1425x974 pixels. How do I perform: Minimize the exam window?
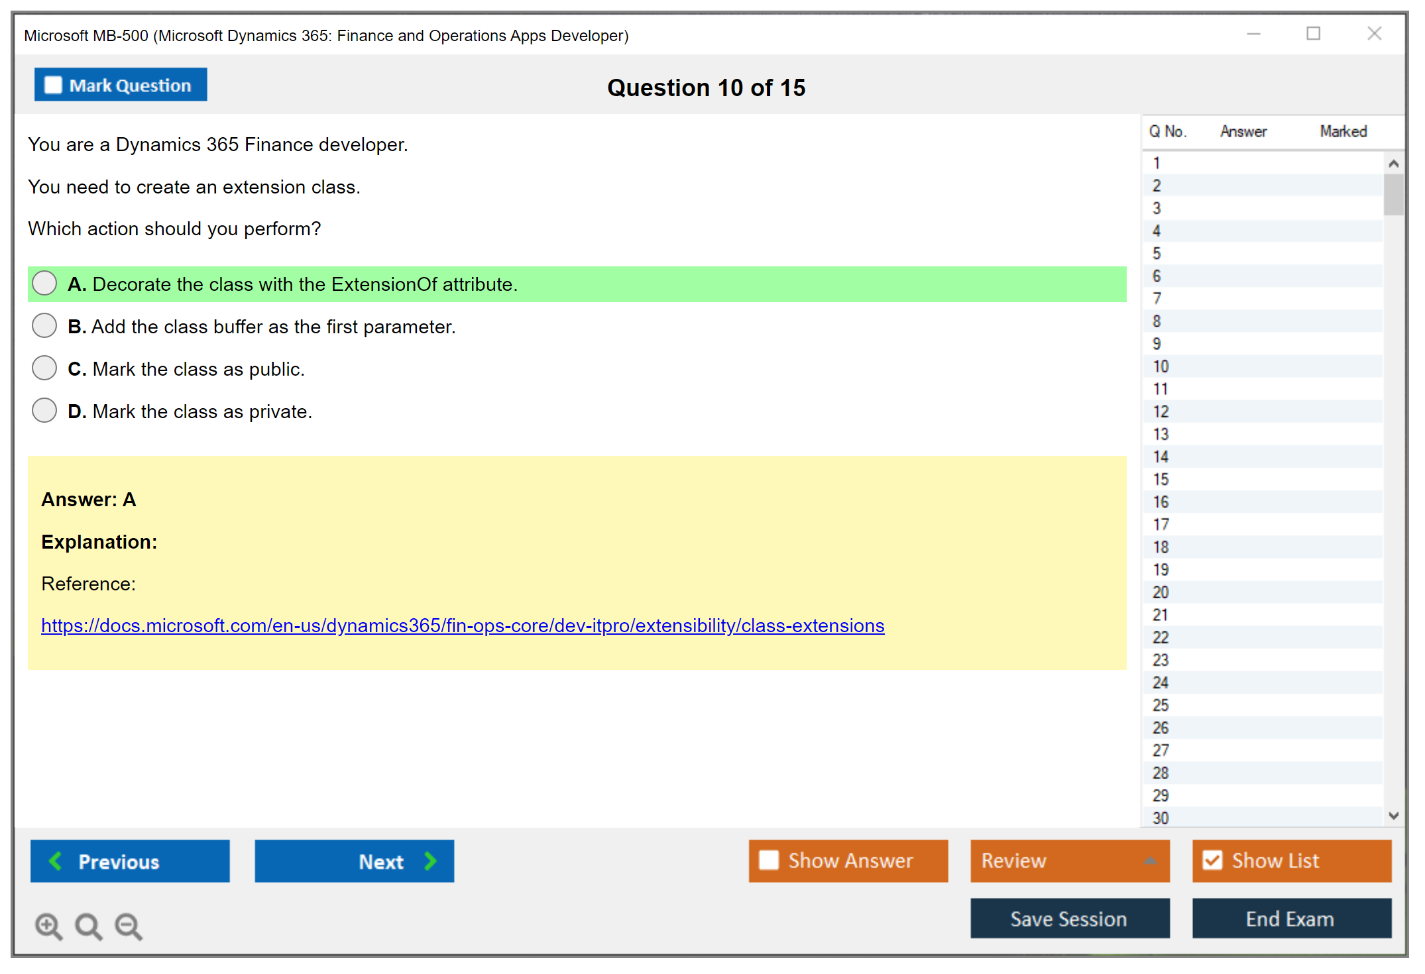tap(1253, 34)
